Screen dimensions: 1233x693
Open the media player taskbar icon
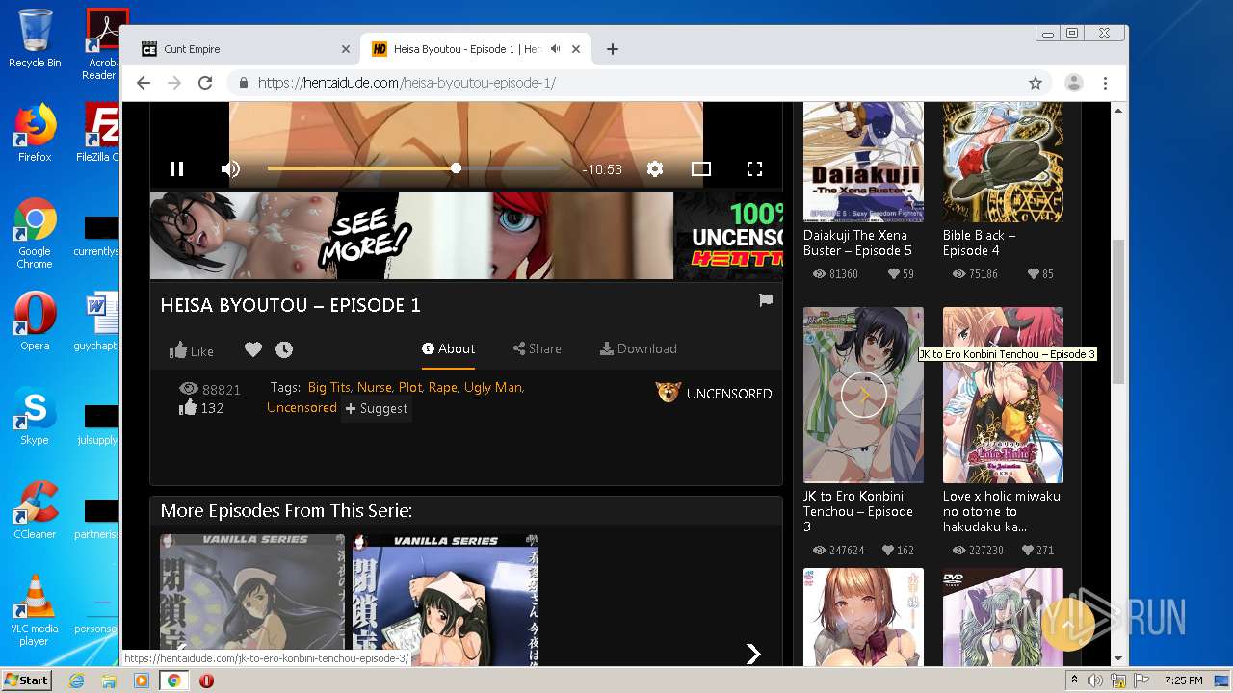(x=142, y=680)
